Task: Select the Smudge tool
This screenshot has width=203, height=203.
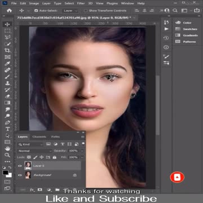Action: (x=7, y=109)
